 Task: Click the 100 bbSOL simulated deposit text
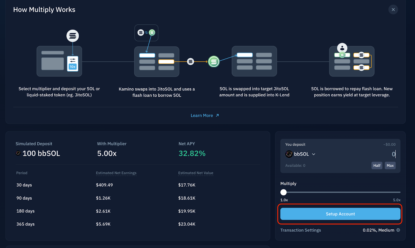point(41,153)
